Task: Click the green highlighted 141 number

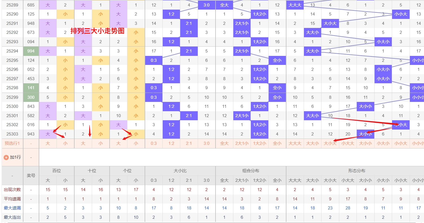Action: 31,88
